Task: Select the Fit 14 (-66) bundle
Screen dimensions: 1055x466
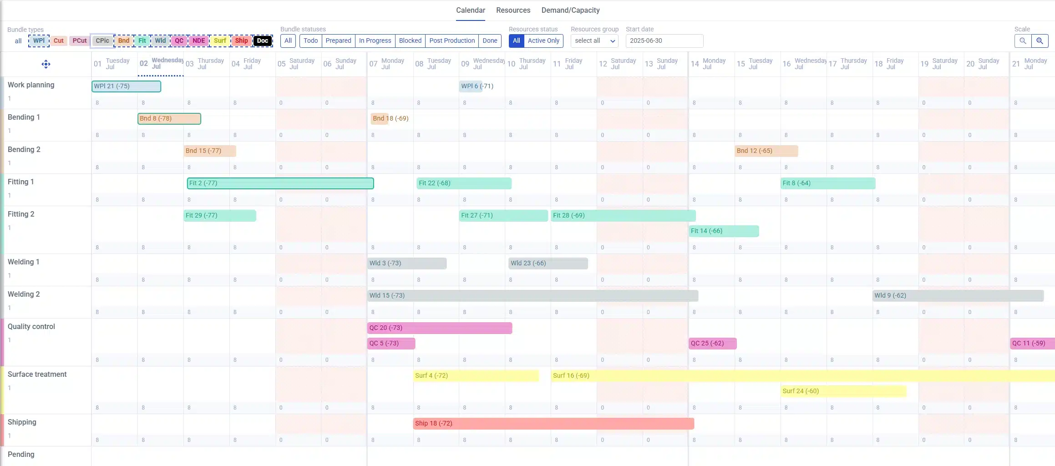Action: tap(724, 231)
